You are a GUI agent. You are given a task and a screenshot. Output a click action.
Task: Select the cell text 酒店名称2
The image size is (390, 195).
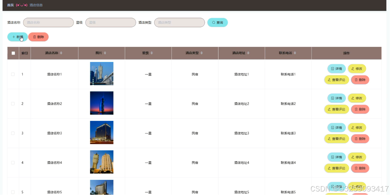point(54,104)
